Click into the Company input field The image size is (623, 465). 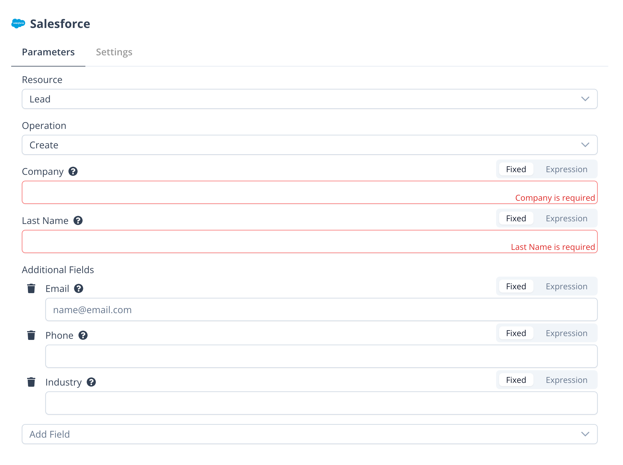pos(265,192)
